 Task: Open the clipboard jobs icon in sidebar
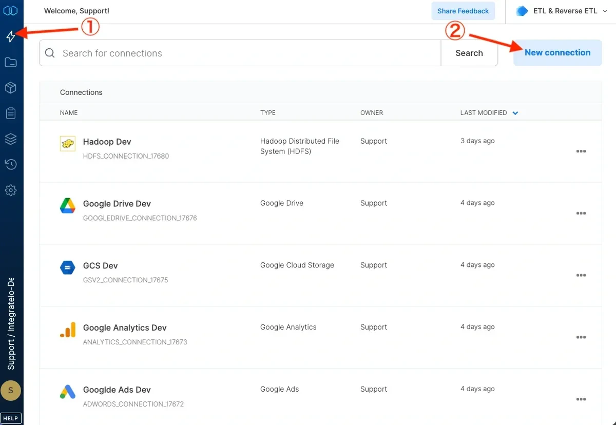[11, 113]
